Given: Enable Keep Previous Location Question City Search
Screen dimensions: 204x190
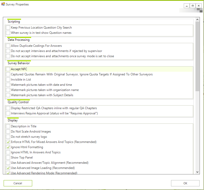Looking at the screenshot, I should (8, 28).
